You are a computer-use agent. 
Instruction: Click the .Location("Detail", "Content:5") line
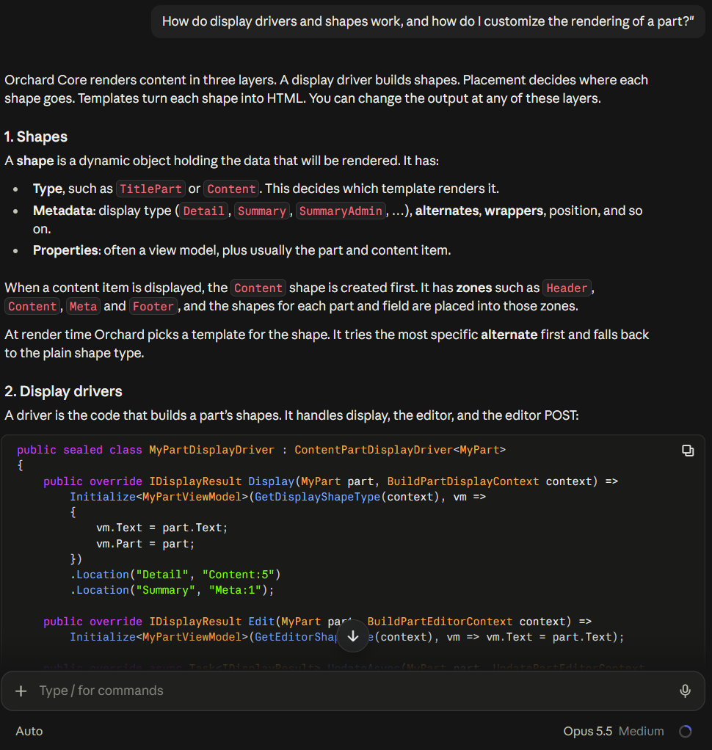pos(175,575)
